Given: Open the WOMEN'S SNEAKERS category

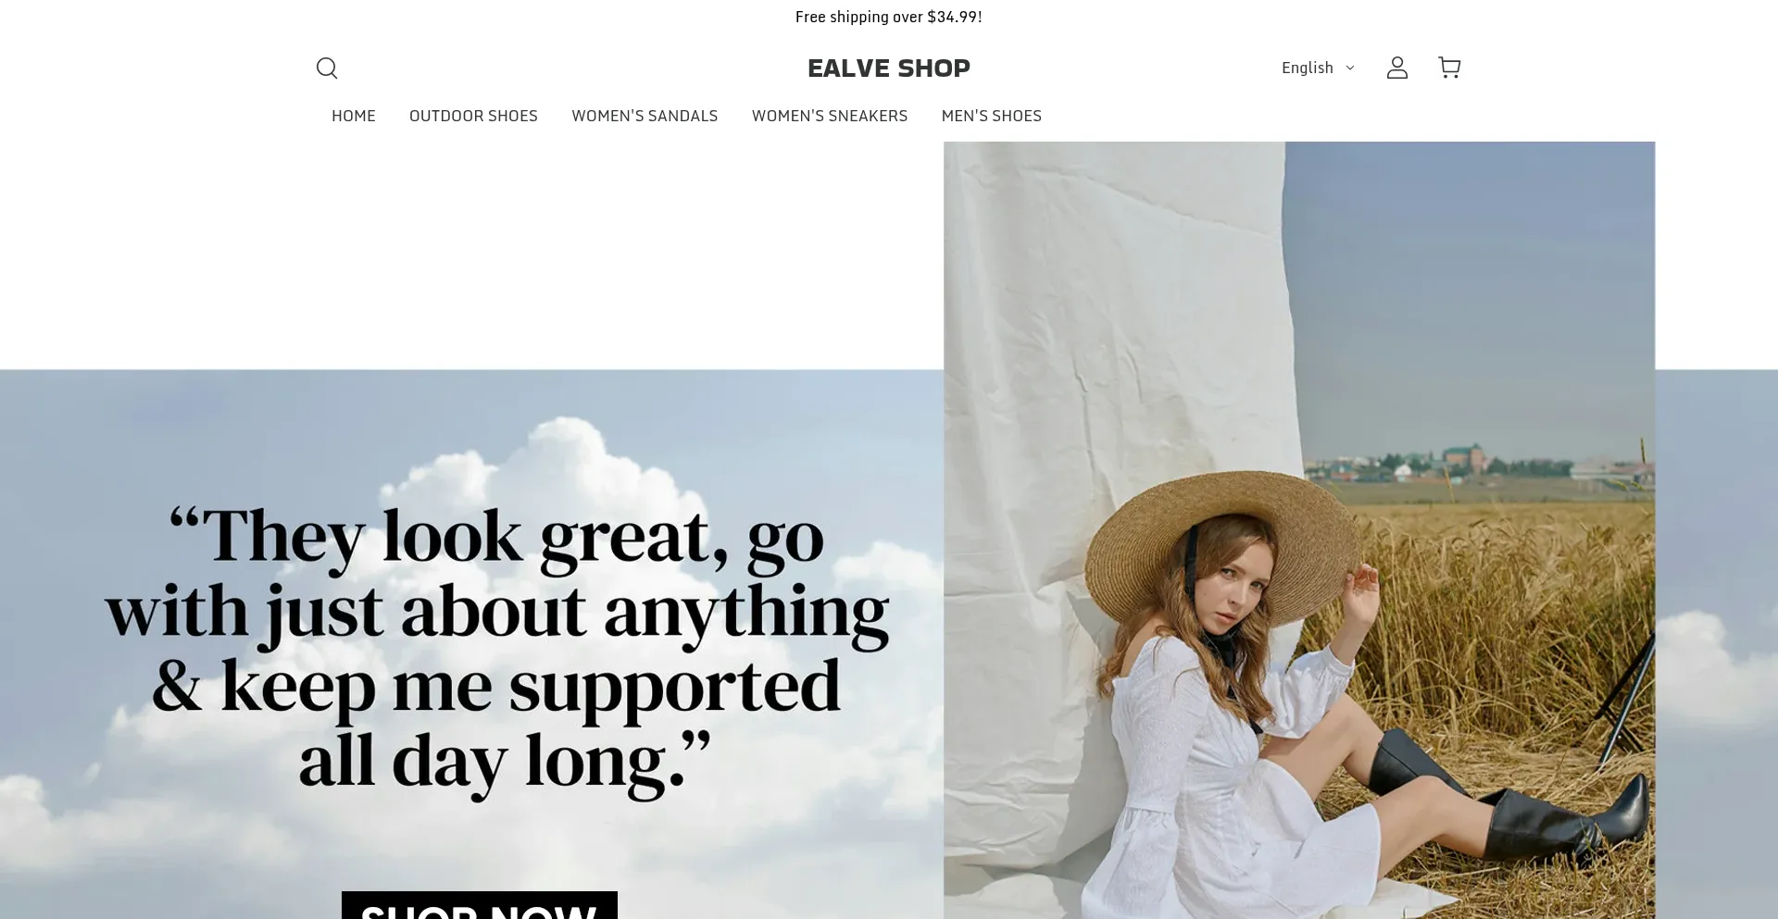Looking at the screenshot, I should [830, 116].
